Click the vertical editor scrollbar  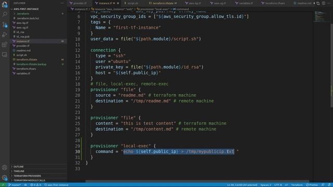coord(331,66)
